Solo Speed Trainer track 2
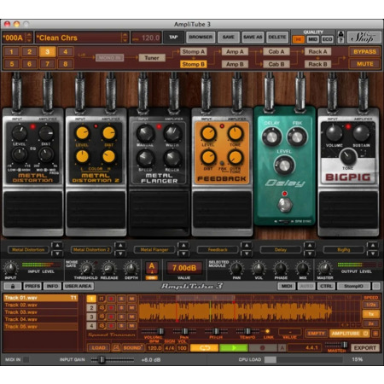This screenshot has width=384, height=384. [121, 308]
